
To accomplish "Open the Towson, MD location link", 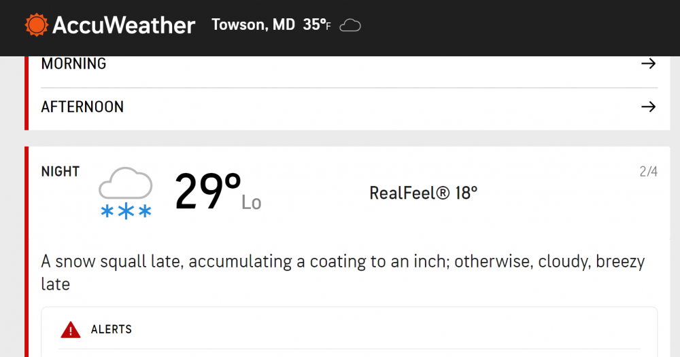I will 253,24.
